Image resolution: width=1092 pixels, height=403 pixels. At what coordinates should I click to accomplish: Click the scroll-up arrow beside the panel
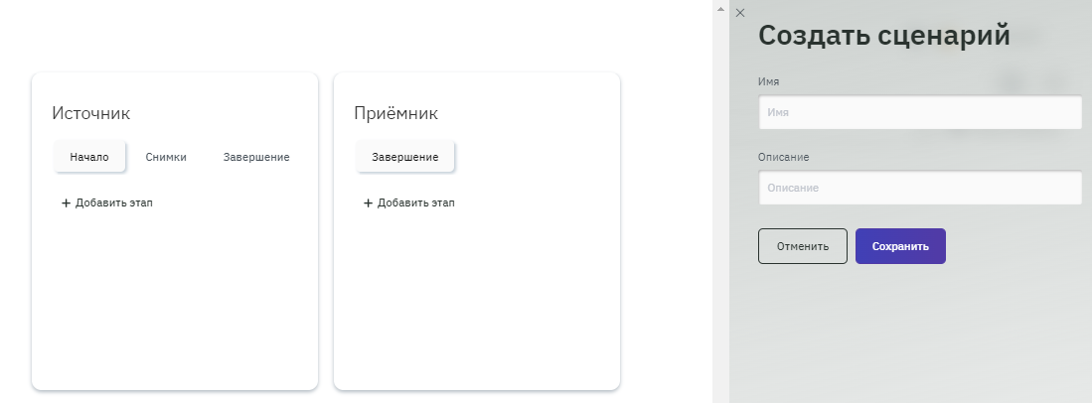tap(720, 9)
